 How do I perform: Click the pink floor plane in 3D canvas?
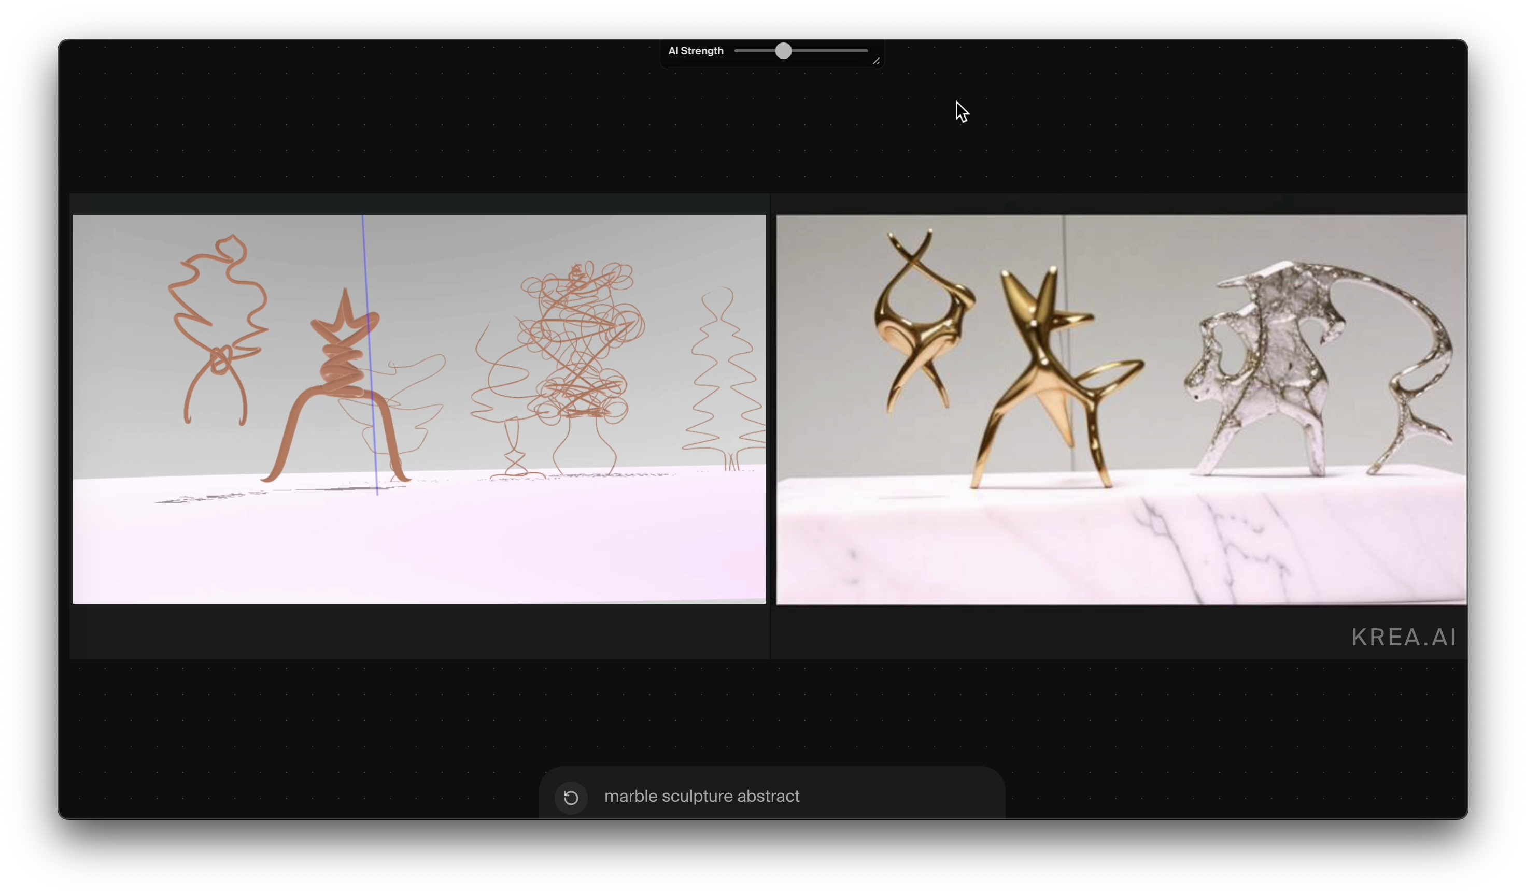click(x=418, y=544)
